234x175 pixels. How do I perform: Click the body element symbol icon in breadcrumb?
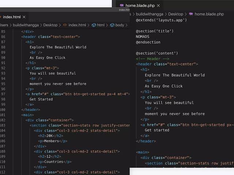pos(112,25)
